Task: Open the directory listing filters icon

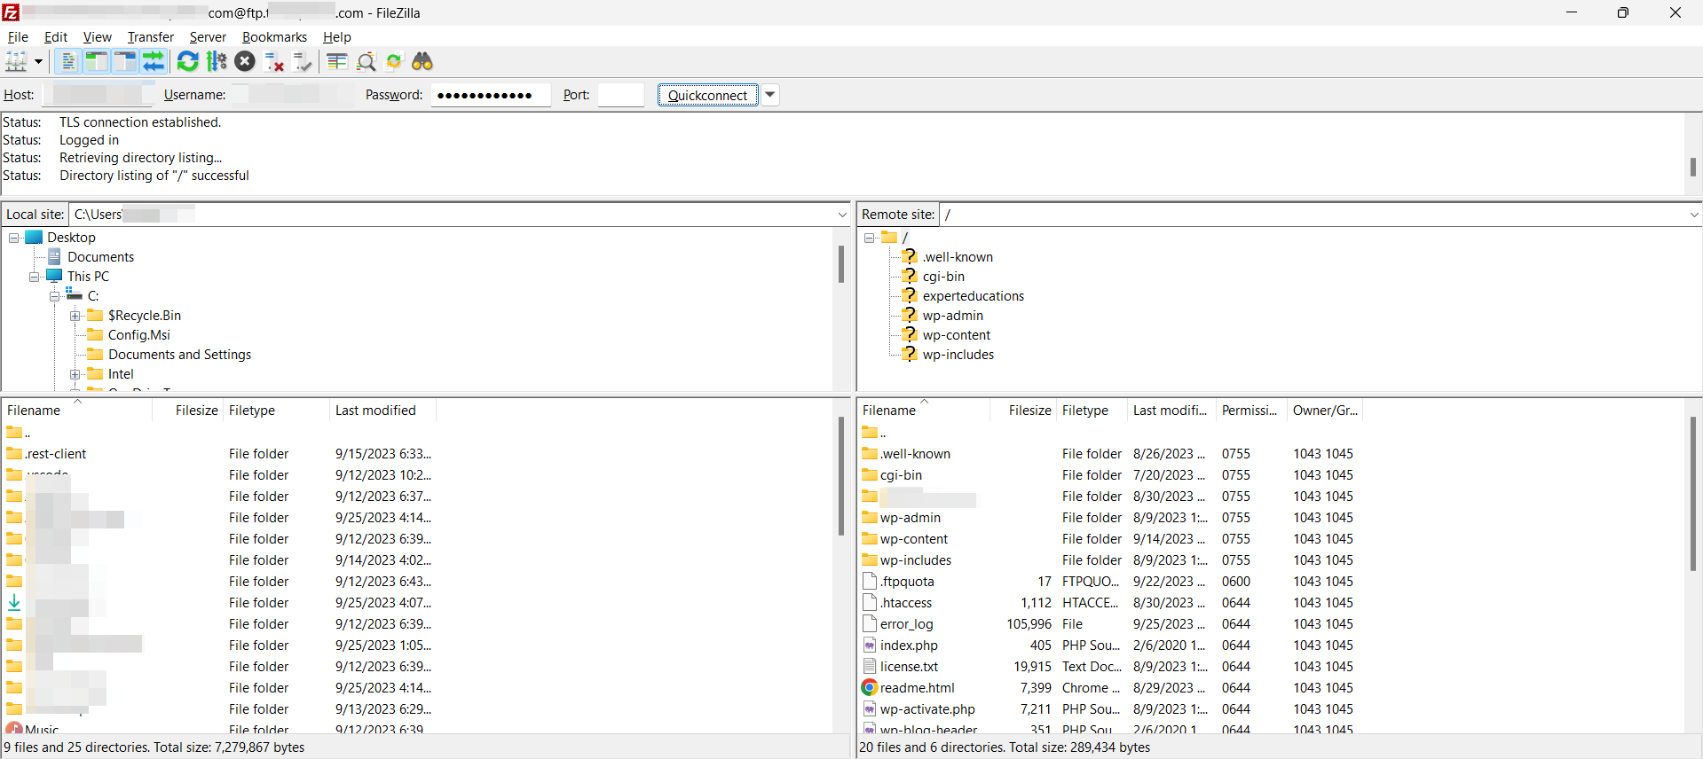Action: [x=336, y=61]
